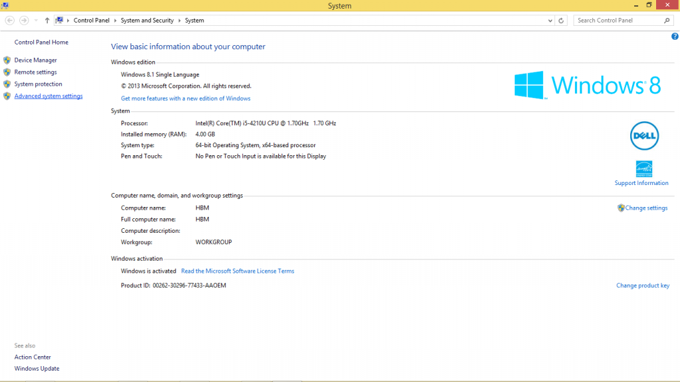Click the processor value i5-4210U text

tap(266, 123)
